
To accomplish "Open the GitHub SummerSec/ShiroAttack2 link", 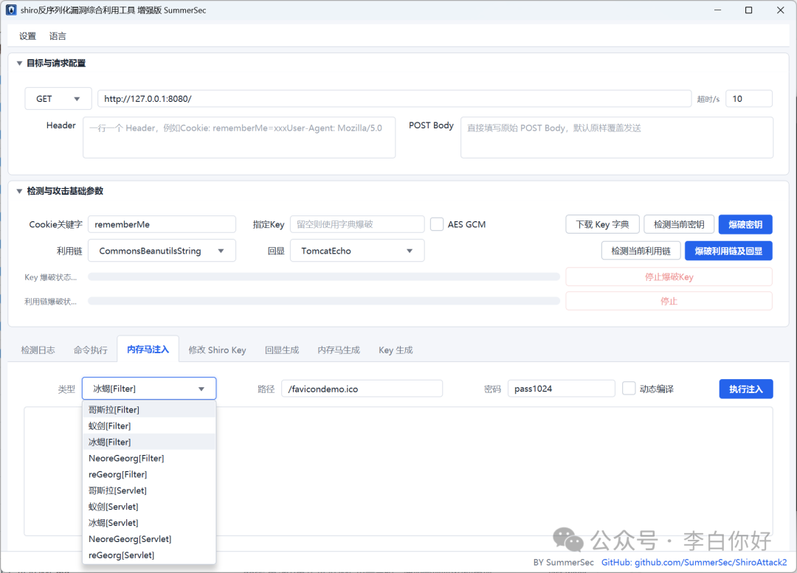I will click(694, 563).
